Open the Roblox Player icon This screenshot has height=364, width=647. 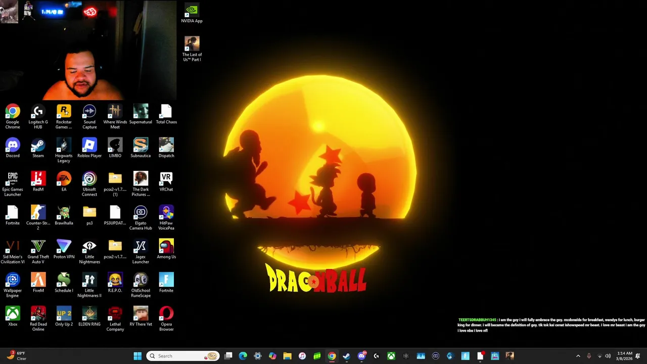pyautogui.click(x=89, y=148)
